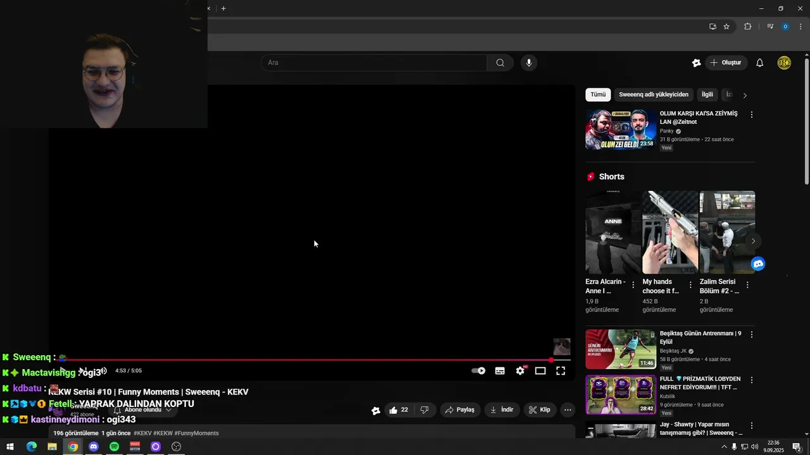Open options for the FULL PRİZMATİK LOBYDEN video

click(752, 380)
